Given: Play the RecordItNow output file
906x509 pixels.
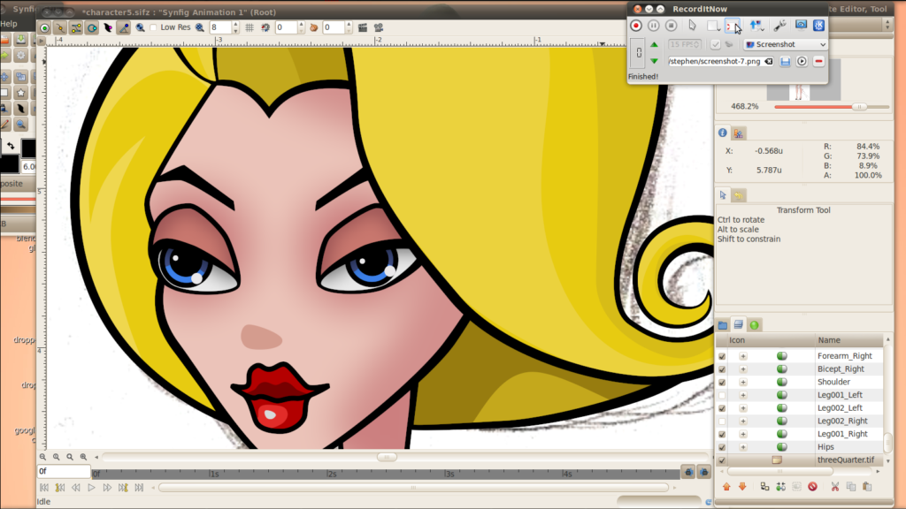Looking at the screenshot, I should click(x=802, y=61).
